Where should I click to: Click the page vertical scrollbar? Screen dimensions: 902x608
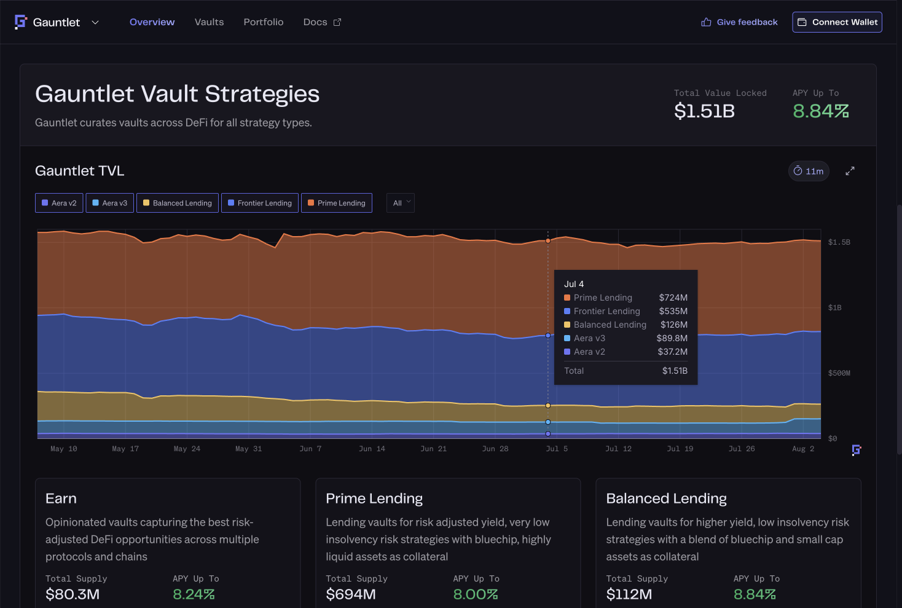click(x=899, y=329)
